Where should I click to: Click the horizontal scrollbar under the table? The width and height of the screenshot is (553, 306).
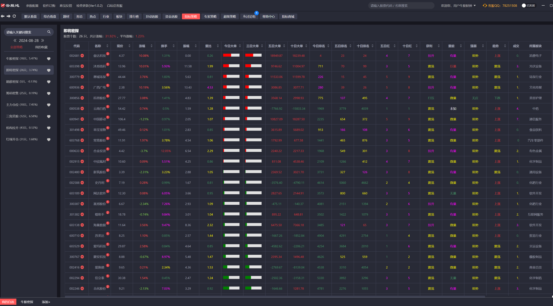(x=275, y=296)
